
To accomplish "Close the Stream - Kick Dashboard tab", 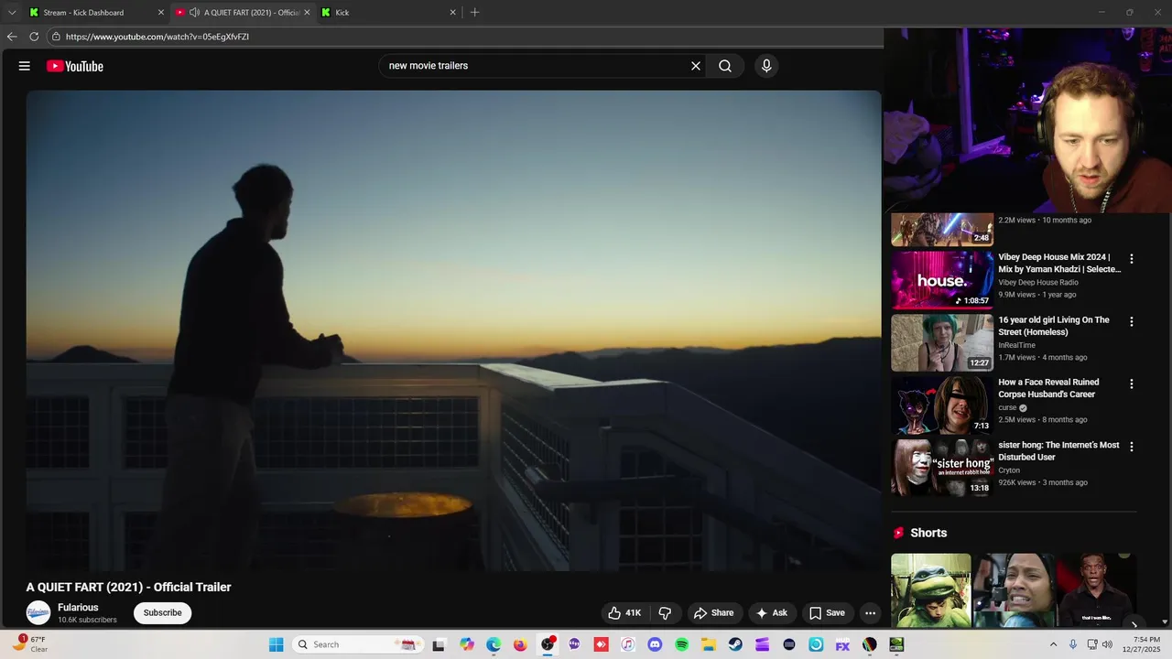I will pyautogui.click(x=161, y=13).
